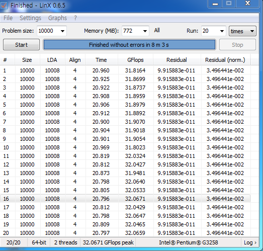
Task: Click the Residual (norm.) column header
Action: pyautogui.click(x=225, y=60)
